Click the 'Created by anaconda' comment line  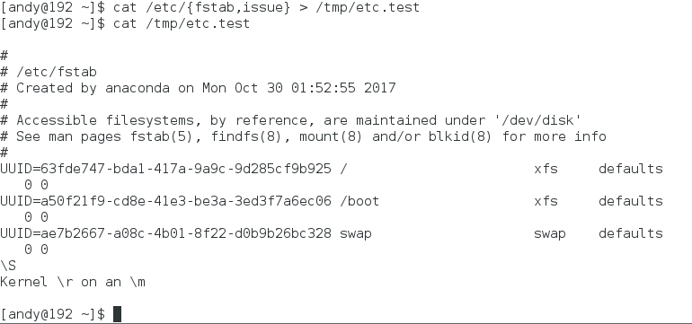coord(198,88)
